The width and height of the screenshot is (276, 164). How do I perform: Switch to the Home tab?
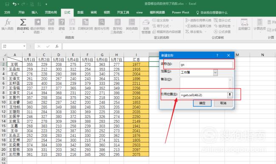pos(21,12)
